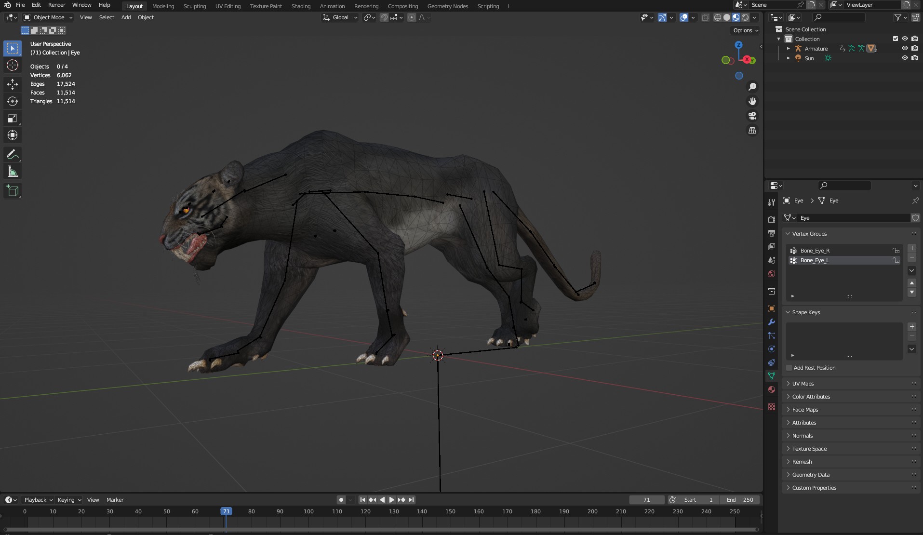
Task: Hide the Sun light in viewport
Action: pyautogui.click(x=905, y=58)
